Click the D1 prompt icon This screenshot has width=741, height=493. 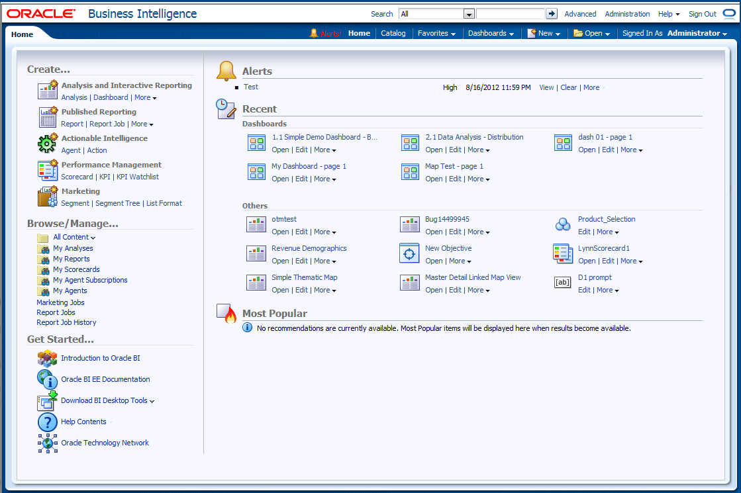(563, 283)
